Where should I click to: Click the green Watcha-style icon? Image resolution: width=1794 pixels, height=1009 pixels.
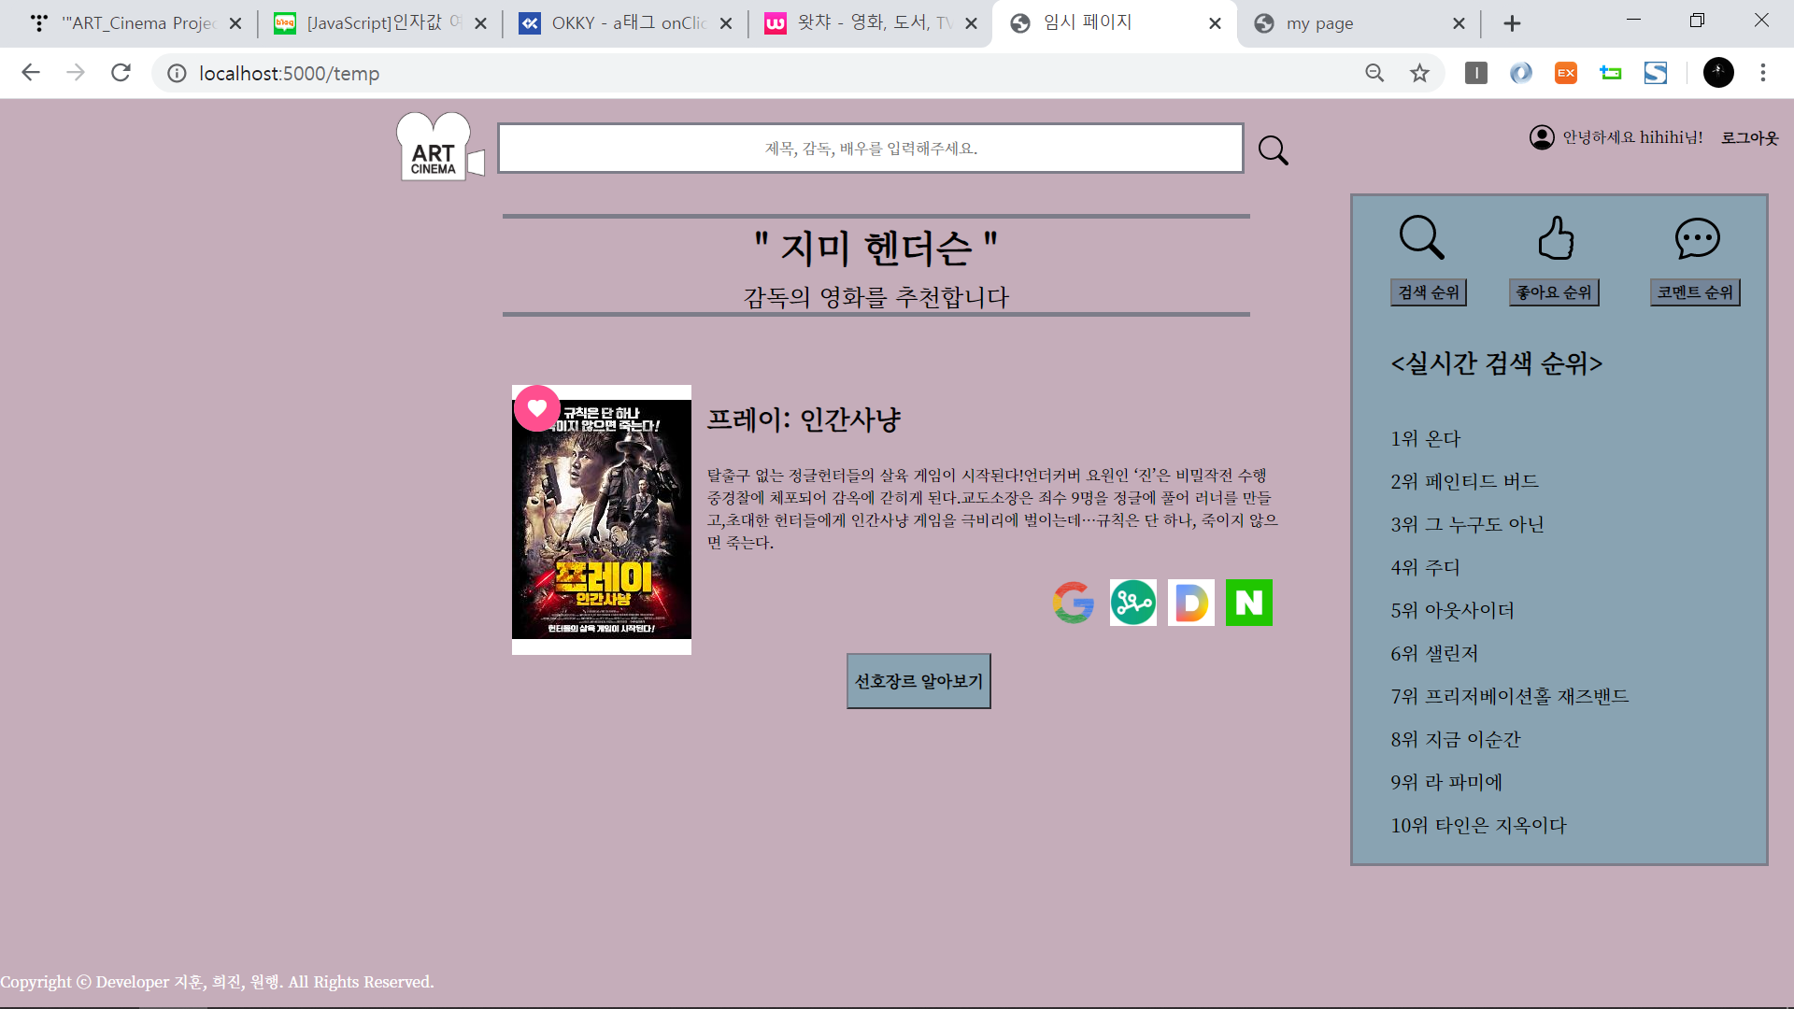click(x=1132, y=603)
